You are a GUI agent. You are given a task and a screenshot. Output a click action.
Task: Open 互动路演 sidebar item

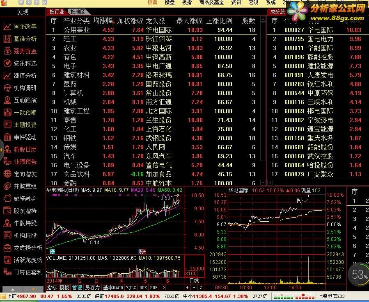tap(20, 100)
